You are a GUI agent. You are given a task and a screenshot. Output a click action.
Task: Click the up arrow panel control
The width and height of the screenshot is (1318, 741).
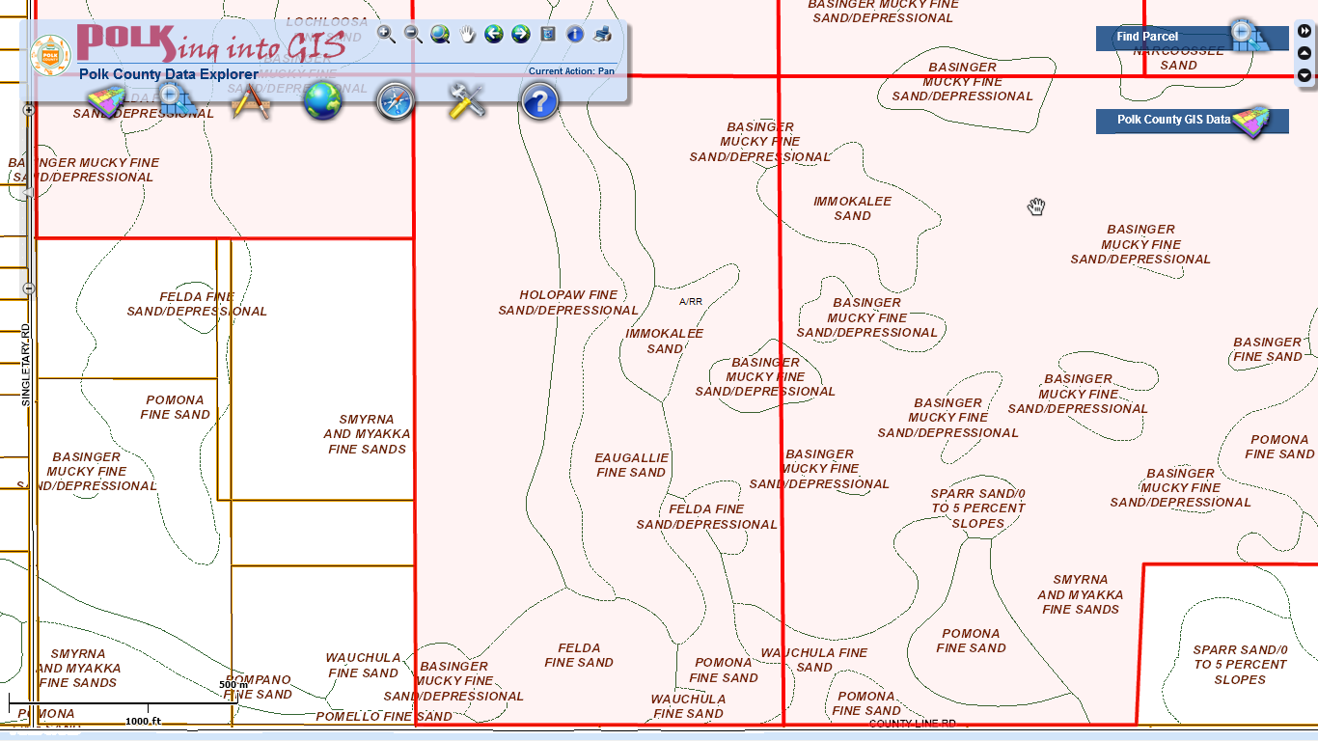[1304, 53]
